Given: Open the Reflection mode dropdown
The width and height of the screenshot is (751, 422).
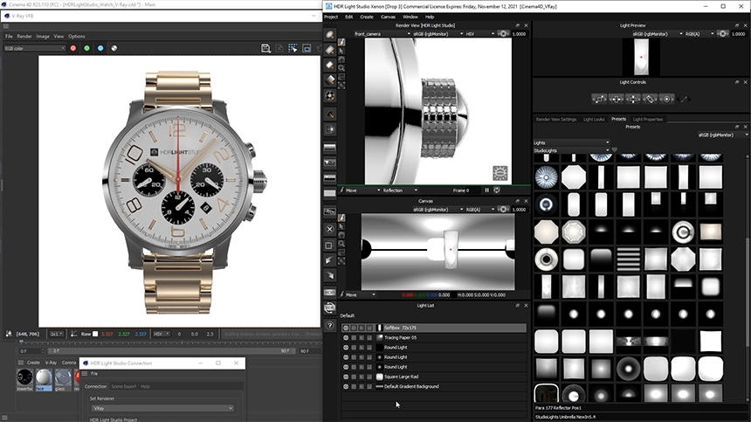Looking at the screenshot, I should (x=400, y=190).
